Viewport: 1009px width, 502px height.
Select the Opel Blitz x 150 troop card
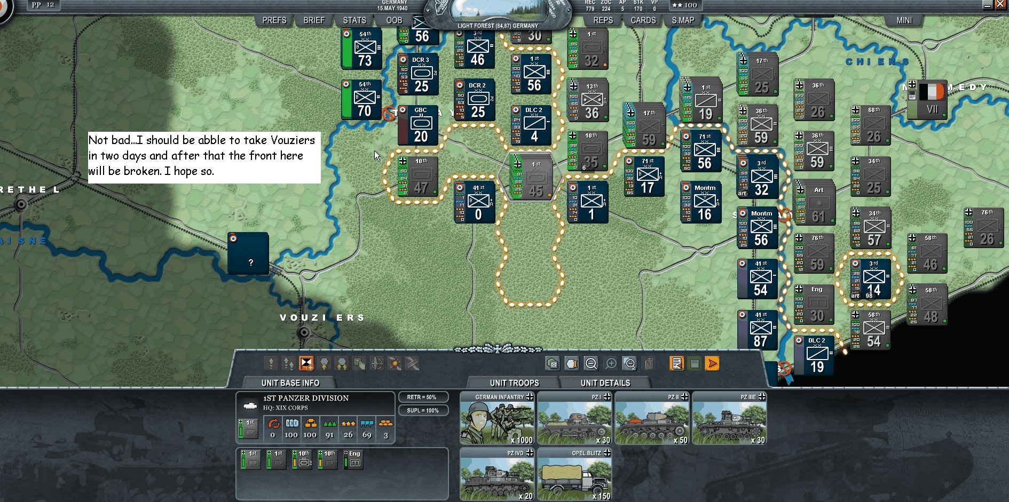tap(574, 474)
